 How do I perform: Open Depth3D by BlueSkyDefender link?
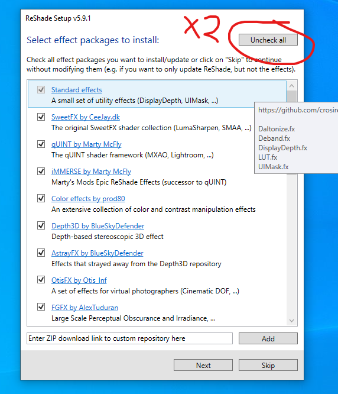pyautogui.click(x=98, y=226)
